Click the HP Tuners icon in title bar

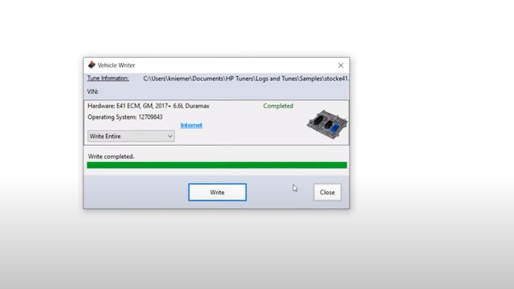pos(92,65)
